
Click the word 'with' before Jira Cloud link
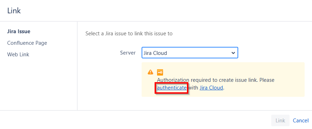click(x=193, y=88)
